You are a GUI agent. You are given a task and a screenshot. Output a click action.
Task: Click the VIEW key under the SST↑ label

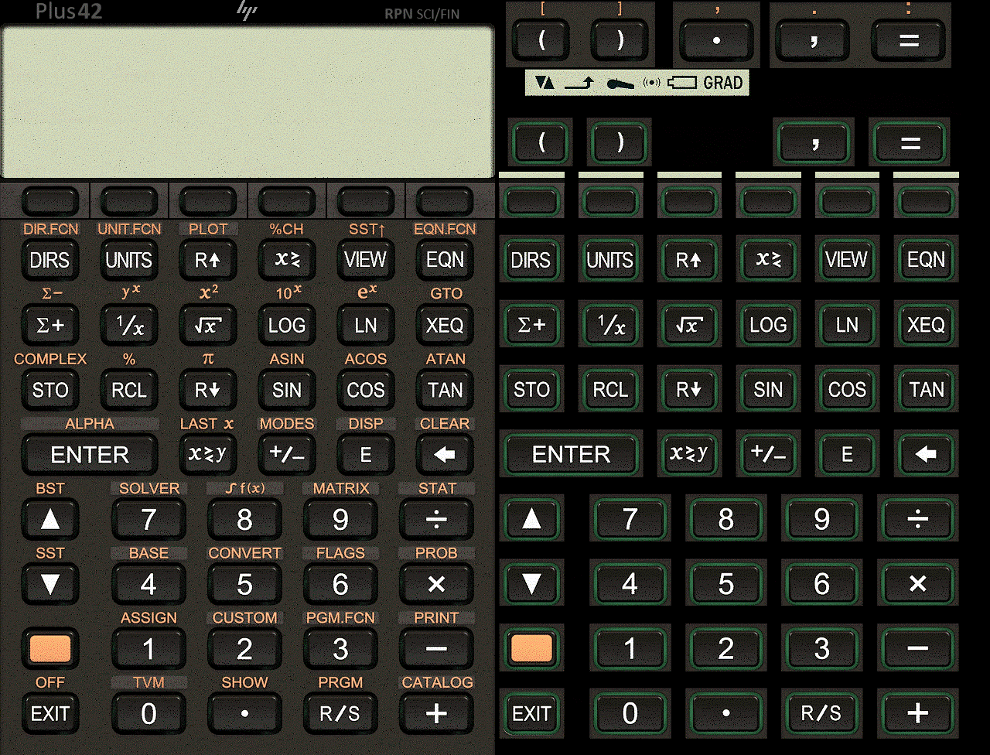366,260
